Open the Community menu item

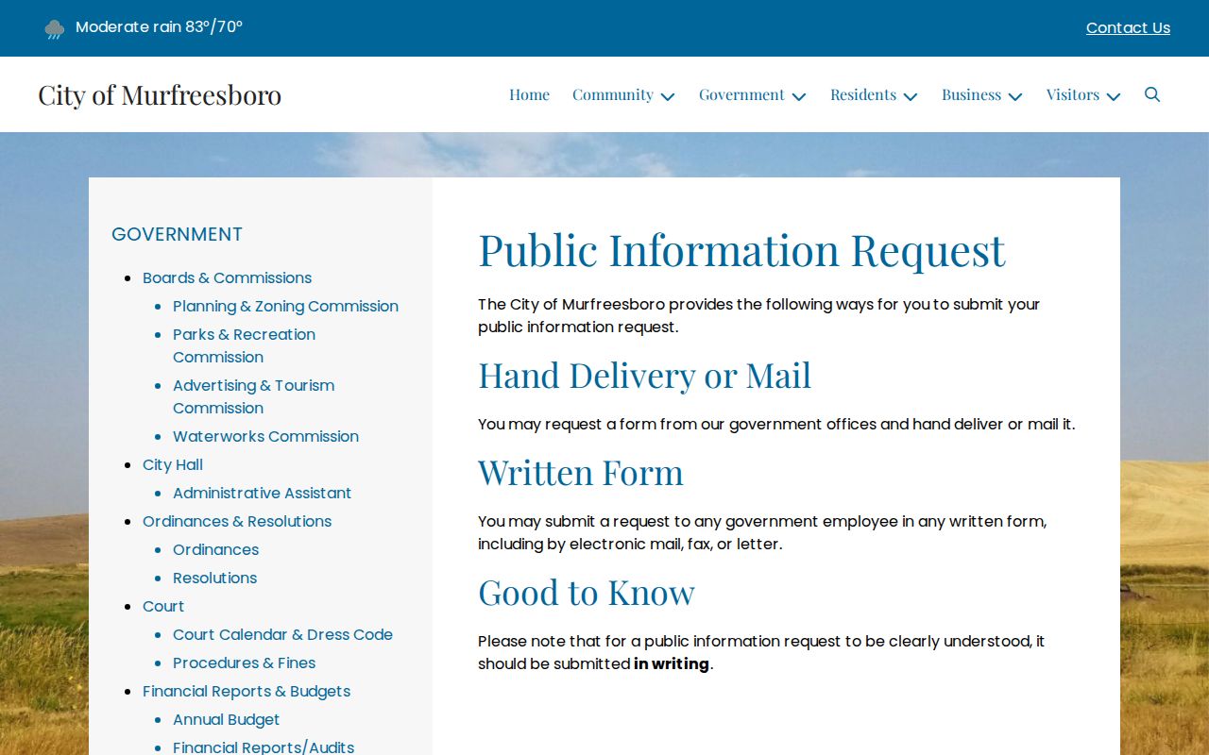click(613, 94)
